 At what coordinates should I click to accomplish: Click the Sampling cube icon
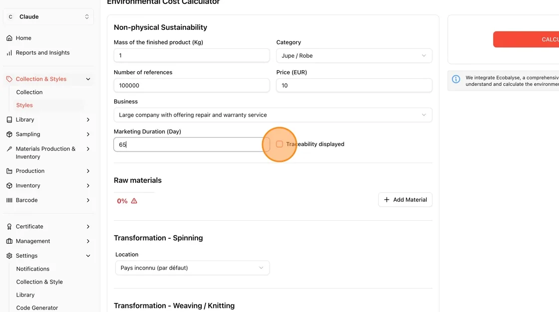click(9, 134)
